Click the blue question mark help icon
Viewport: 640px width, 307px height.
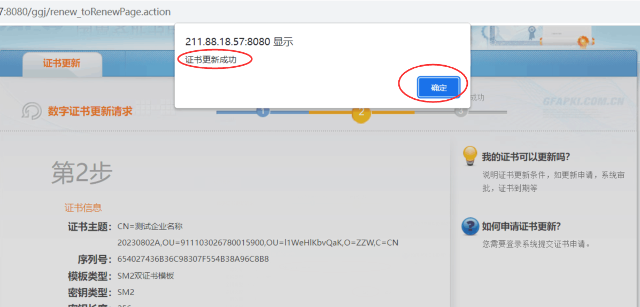(470, 226)
